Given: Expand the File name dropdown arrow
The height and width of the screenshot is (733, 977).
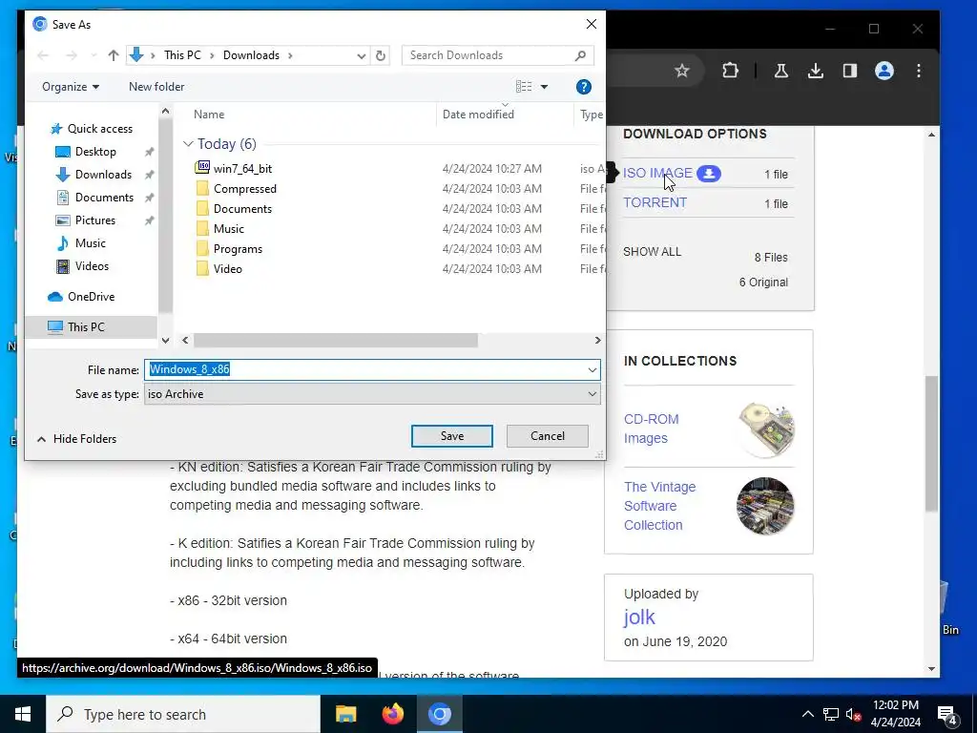Looking at the screenshot, I should coord(592,369).
